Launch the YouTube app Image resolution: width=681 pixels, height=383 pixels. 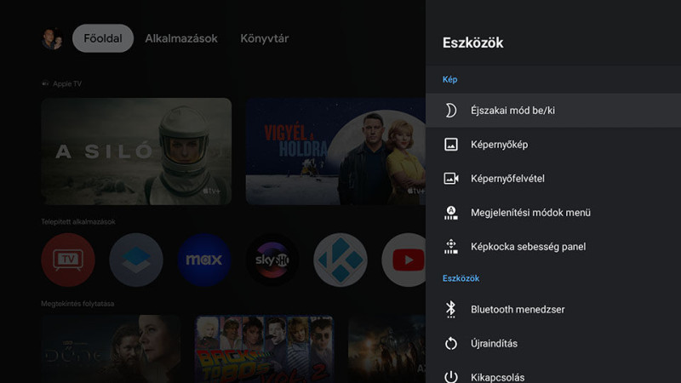(x=403, y=260)
